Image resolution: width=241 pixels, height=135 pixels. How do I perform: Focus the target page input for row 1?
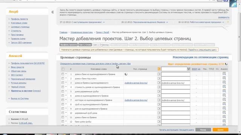pyautogui.click(x=176, y=74)
